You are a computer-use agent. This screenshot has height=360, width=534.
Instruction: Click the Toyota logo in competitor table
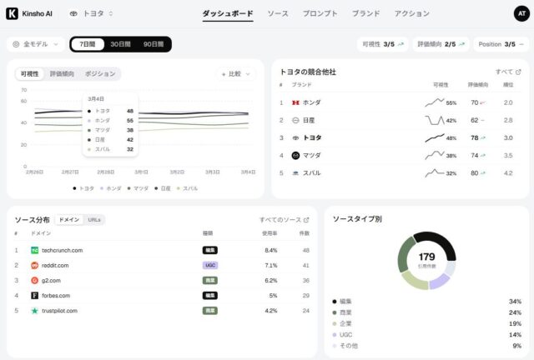click(295, 137)
